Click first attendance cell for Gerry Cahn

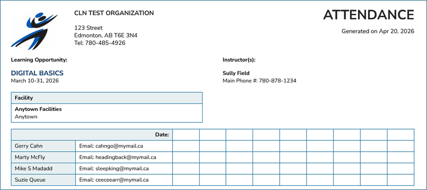click(x=186, y=146)
